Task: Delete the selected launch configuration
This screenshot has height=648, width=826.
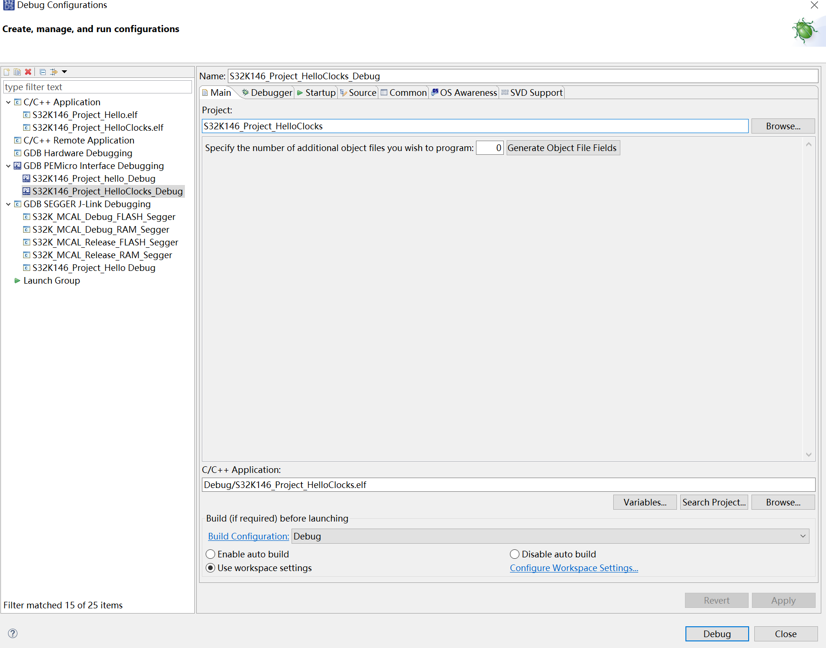Action: point(28,72)
